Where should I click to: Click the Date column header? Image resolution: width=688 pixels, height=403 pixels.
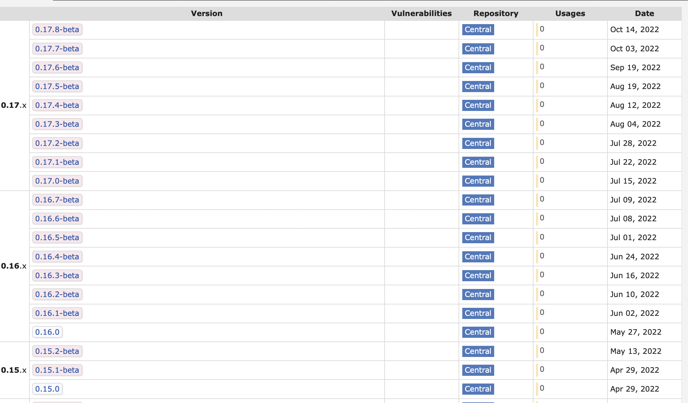pyautogui.click(x=644, y=14)
